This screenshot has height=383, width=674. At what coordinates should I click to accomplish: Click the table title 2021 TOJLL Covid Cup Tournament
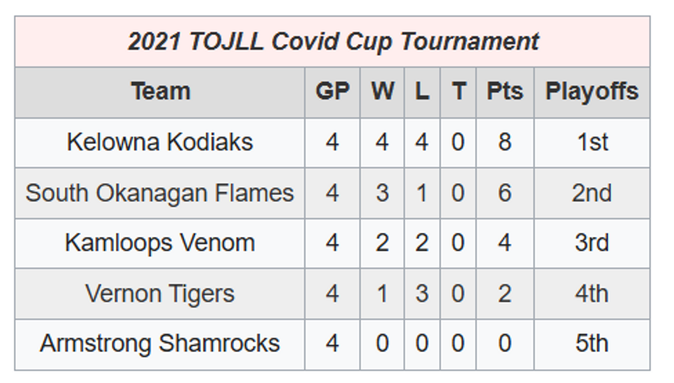[x=333, y=42]
